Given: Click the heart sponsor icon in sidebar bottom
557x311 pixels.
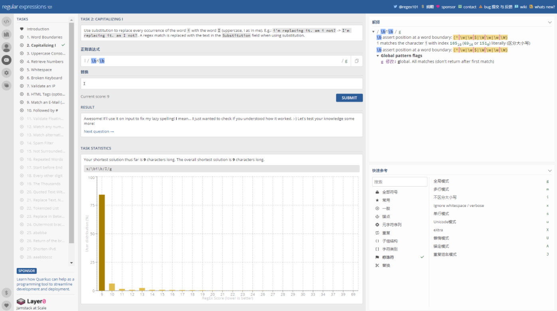Looking at the screenshot, I should coord(6,305).
